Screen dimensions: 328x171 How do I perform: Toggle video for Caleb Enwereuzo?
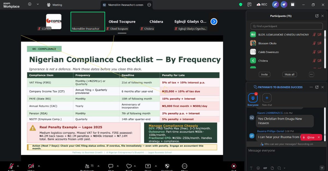(319, 52)
